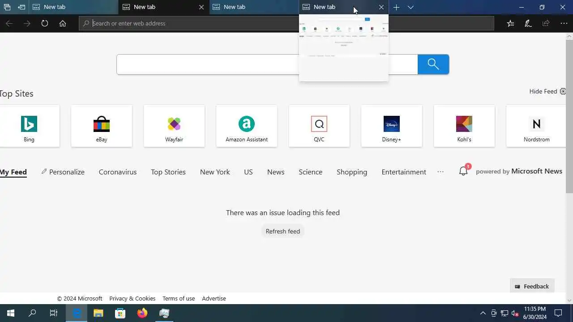Select the Science feed tab
573x322 pixels.
311,172
